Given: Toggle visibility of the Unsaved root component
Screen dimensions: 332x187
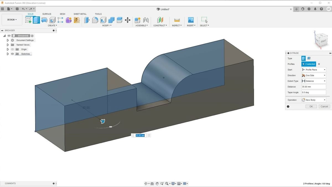Looking at the screenshot, I should [x=9, y=36].
